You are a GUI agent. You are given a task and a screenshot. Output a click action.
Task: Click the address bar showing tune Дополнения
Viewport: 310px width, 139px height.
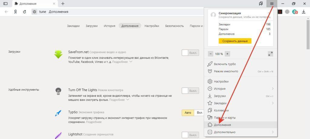(118, 12)
